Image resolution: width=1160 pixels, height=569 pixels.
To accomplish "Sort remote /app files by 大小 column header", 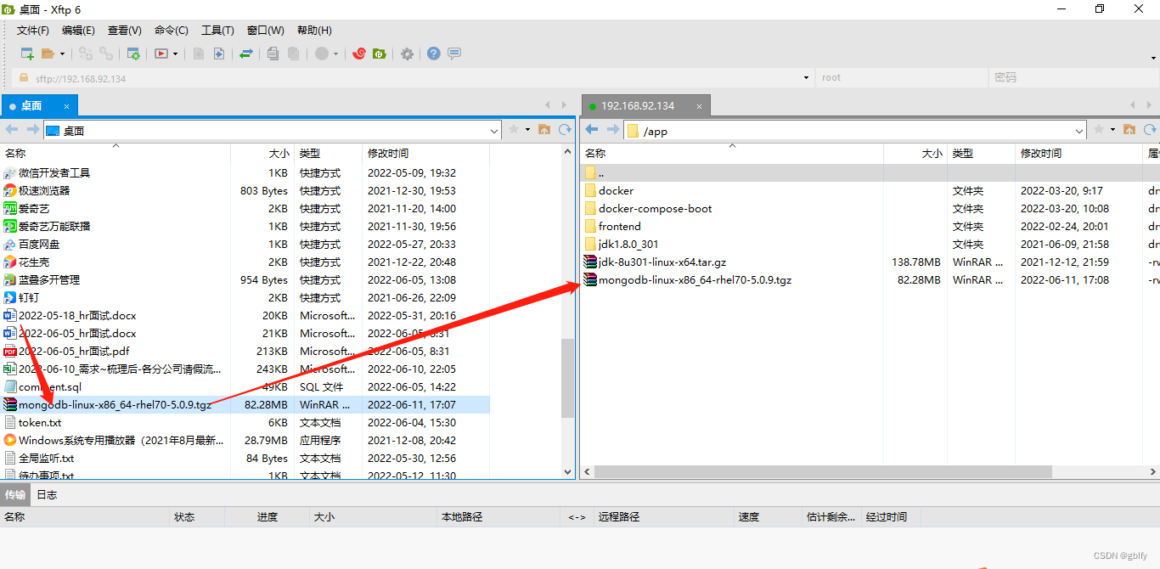I will 915,154.
